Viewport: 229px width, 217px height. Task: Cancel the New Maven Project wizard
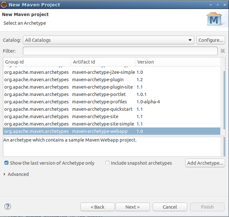click(x=170, y=207)
